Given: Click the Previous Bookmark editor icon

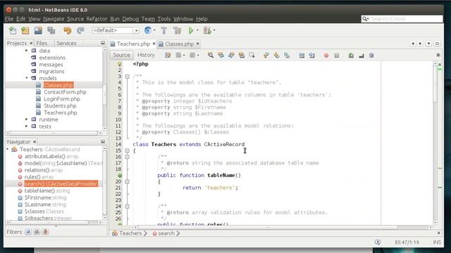Looking at the screenshot, I should click(x=266, y=55).
